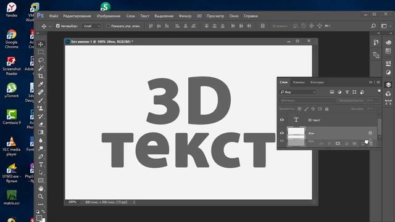Open the Swatches panel icon in right dock
Viewport: 395px width, 222px height.
(x=388, y=51)
